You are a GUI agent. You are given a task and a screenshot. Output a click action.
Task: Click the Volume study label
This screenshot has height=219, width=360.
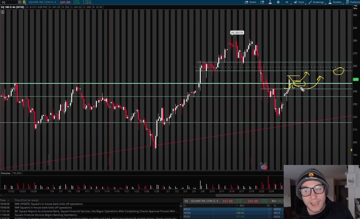pyautogui.click(x=5, y=173)
